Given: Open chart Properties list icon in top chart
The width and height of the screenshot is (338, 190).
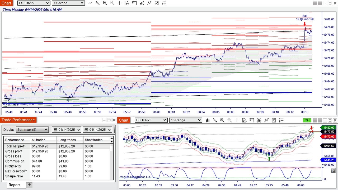Looking at the screenshot, I should tap(164, 3).
